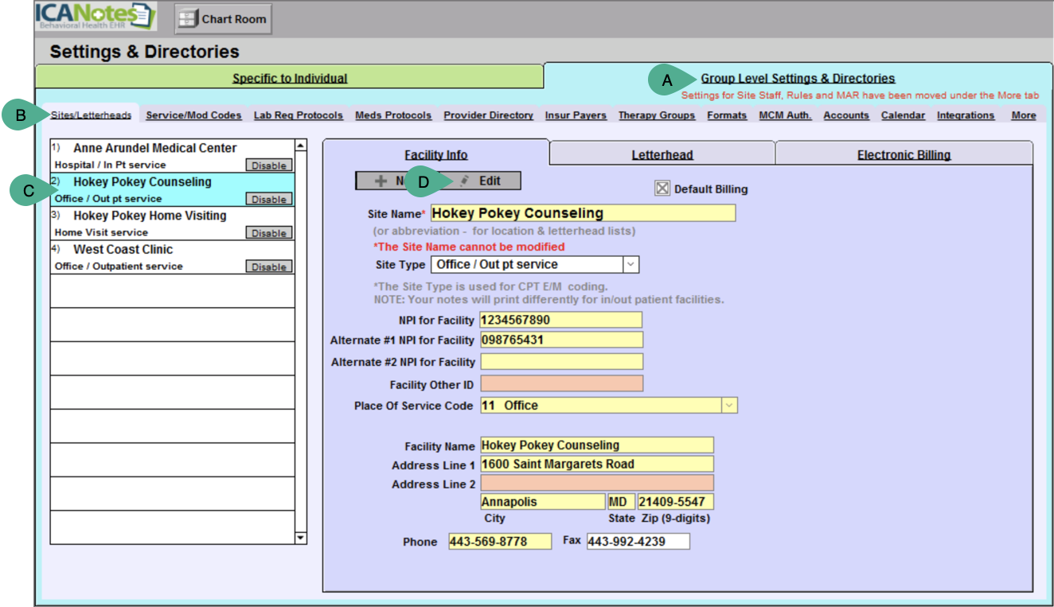Image resolution: width=1054 pixels, height=607 pixels.
Task: Select West Coast Clinic in site list
Action: (x=123, y=250)
